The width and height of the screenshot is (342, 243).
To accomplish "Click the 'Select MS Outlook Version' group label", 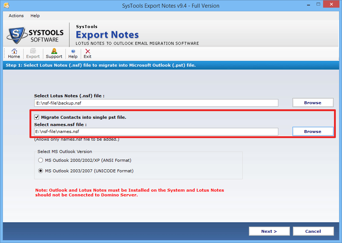I will click(65, 152).
